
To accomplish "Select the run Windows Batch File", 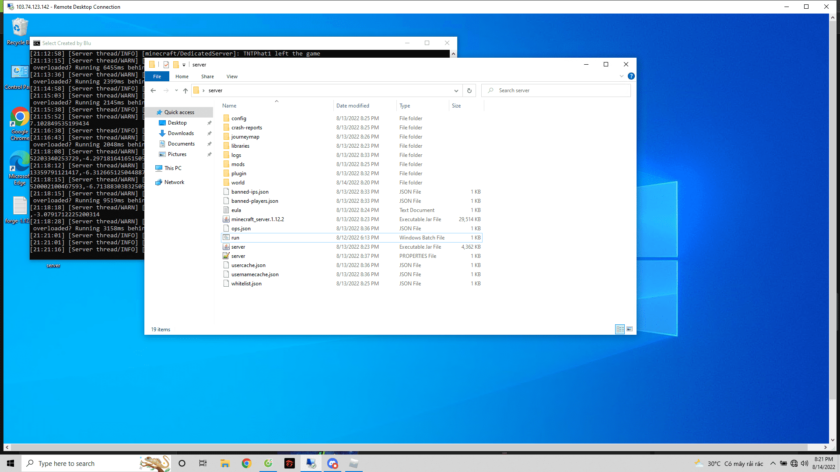I will point(235,238).
